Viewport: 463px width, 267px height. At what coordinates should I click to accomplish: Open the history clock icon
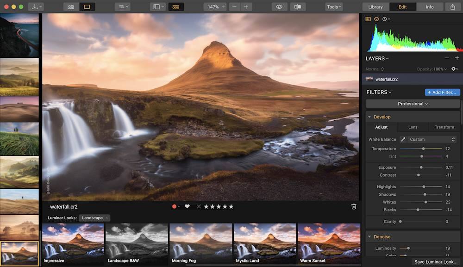(385, 19)
